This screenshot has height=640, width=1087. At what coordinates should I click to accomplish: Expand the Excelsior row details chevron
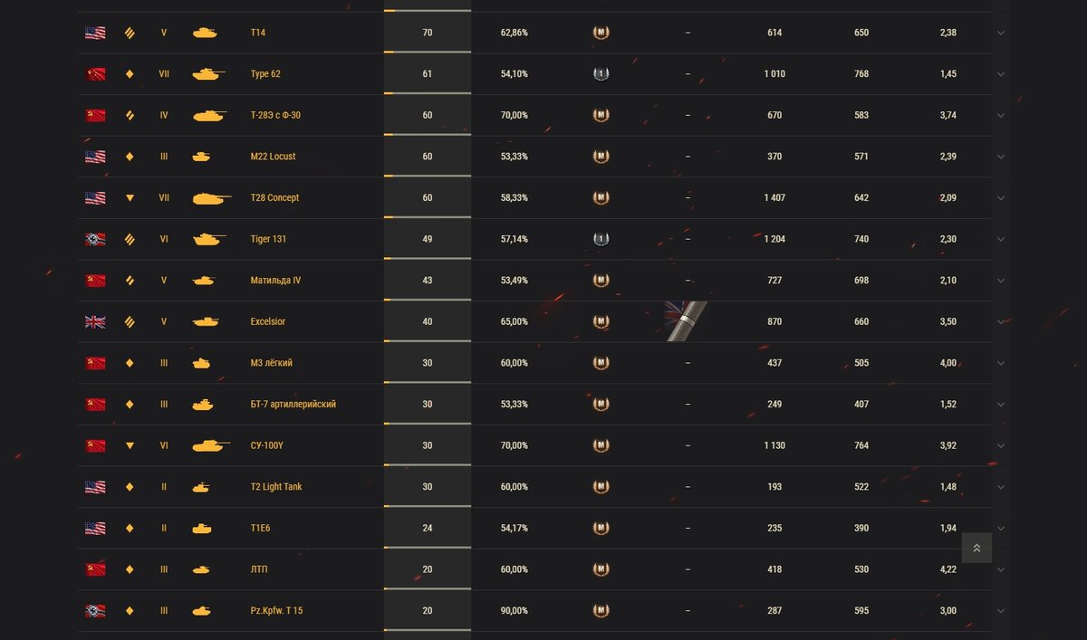tap(1001, 322)
